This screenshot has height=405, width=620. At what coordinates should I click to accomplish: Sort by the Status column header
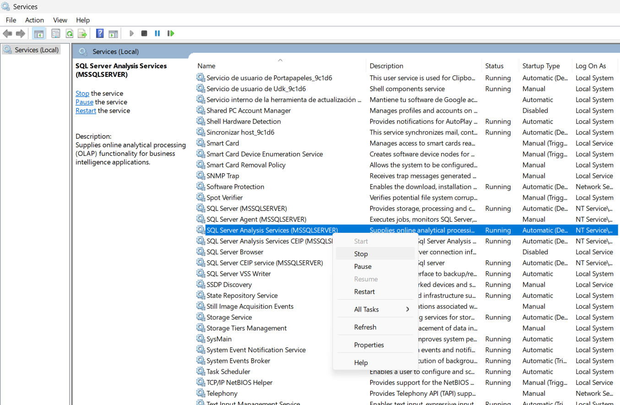(x=500, y=66)
